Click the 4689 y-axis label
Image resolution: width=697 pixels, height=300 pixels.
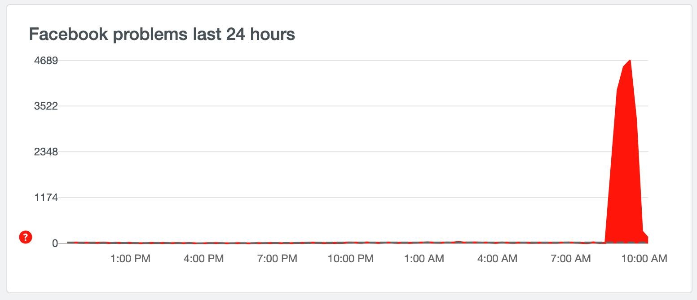click(46, 61)
